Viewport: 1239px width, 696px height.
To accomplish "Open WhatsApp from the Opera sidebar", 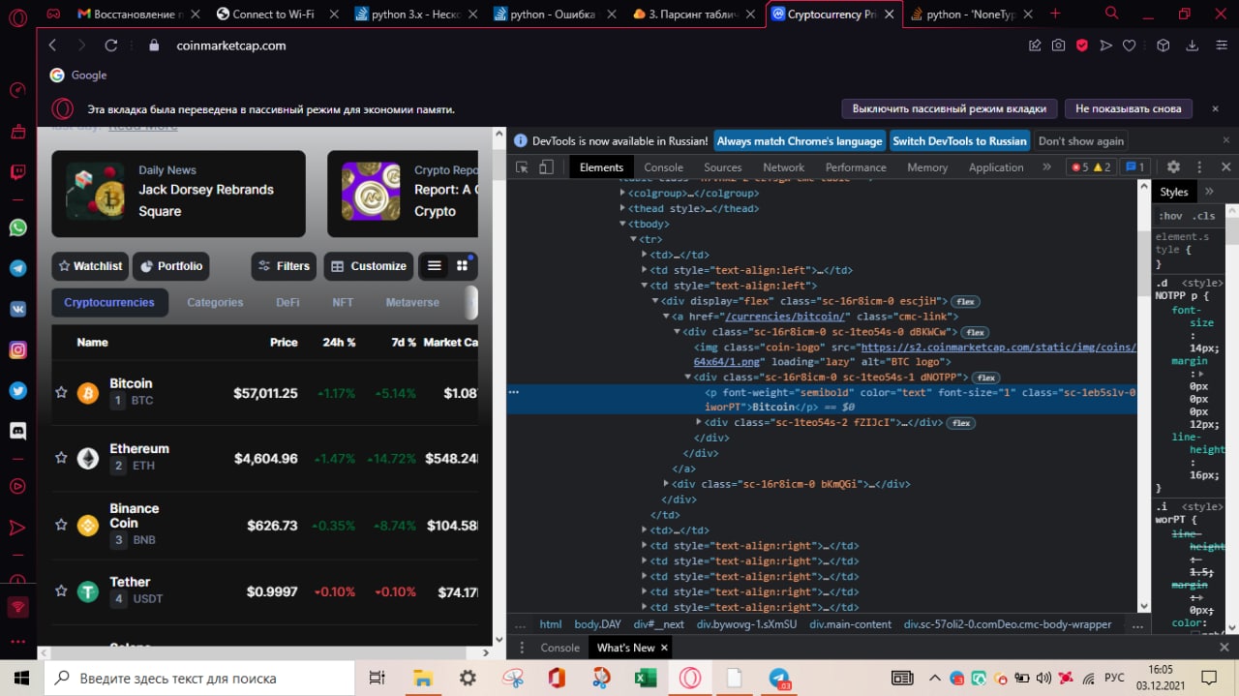I will click(x=17, y=227).
